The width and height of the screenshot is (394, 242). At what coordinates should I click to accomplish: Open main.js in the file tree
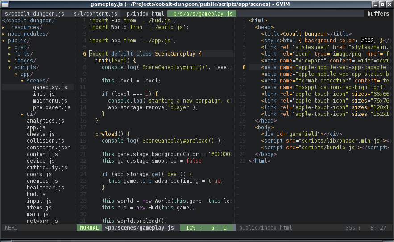(x=37, y=215)
